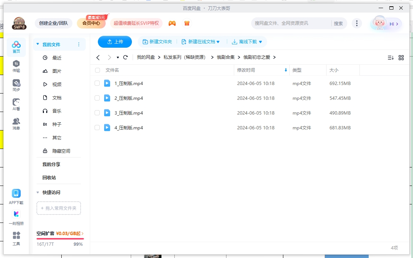Check the box next to 3_压制版.mp4
This screenshot has width=413, height=258.
click(97, 113)
